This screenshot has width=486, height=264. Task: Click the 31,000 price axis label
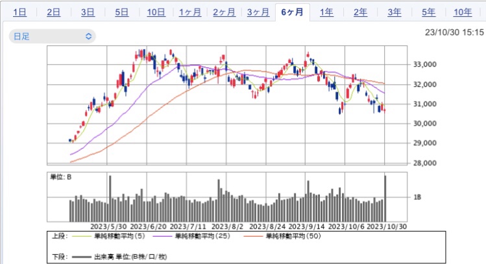(424, 104)
